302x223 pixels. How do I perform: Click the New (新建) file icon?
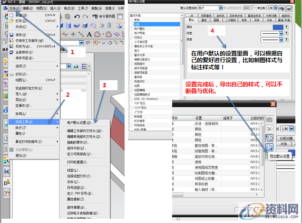11,15
